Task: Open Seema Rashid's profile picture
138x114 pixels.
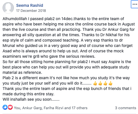Action: pyautogui.click(x=8, y=8)
